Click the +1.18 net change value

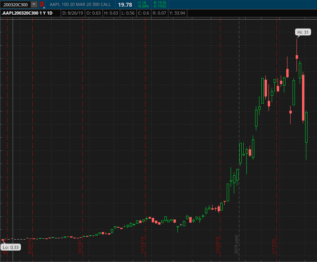(141, 3)
